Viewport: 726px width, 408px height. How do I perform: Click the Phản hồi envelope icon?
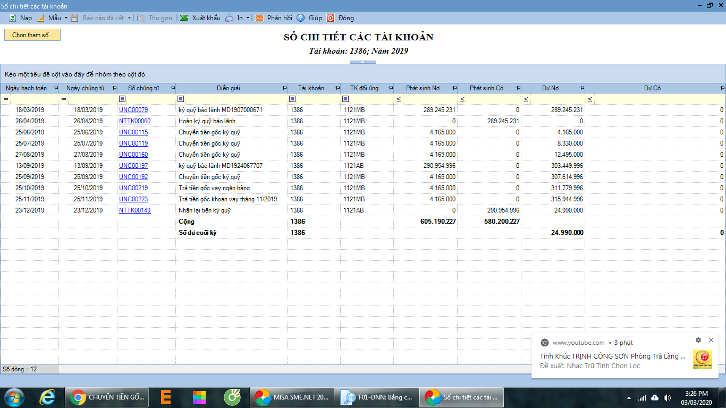tap(259, 18)
